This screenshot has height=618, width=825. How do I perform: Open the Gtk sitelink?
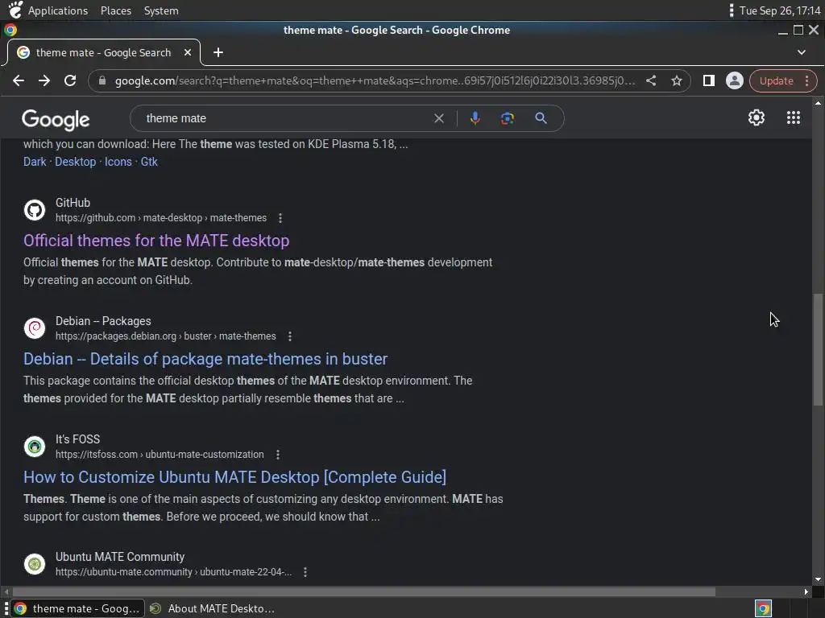click(149, 162)
